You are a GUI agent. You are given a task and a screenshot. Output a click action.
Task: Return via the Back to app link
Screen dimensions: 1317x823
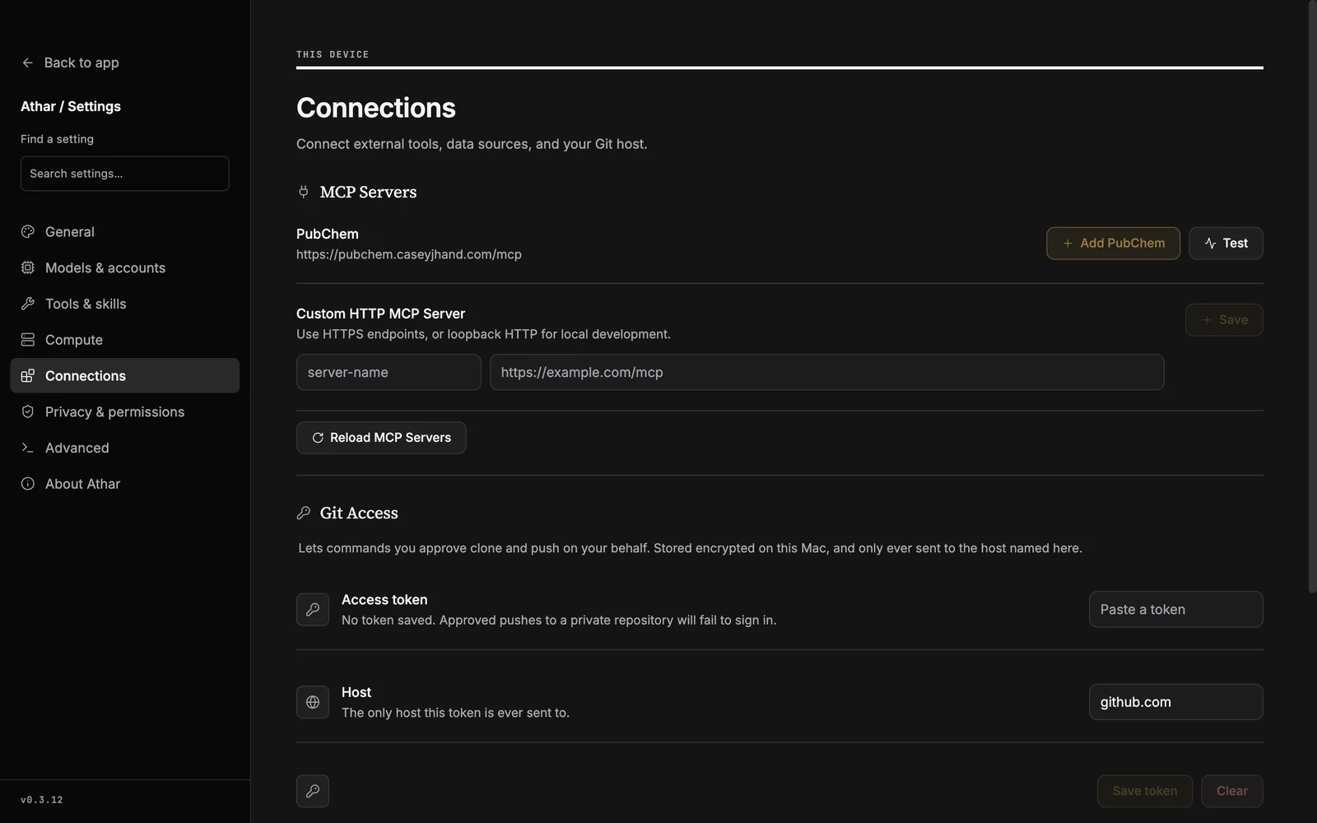coord(70,63)
